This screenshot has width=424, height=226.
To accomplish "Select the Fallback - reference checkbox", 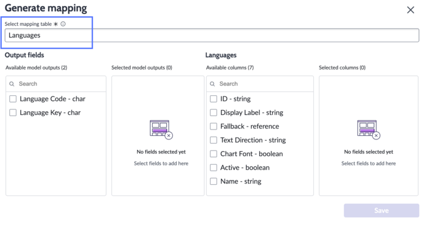I will [214, 127].
